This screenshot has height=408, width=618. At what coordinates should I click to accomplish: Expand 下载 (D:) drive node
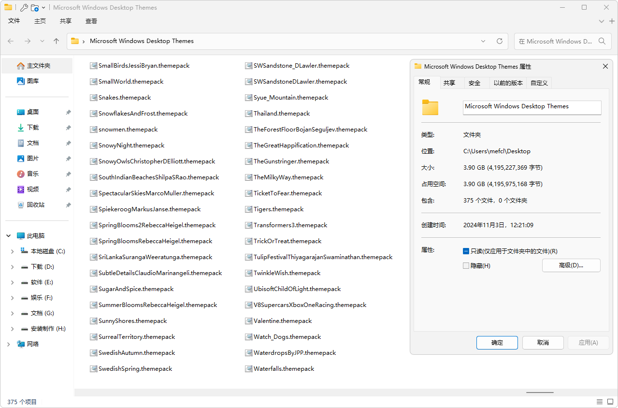click(13, 267)
